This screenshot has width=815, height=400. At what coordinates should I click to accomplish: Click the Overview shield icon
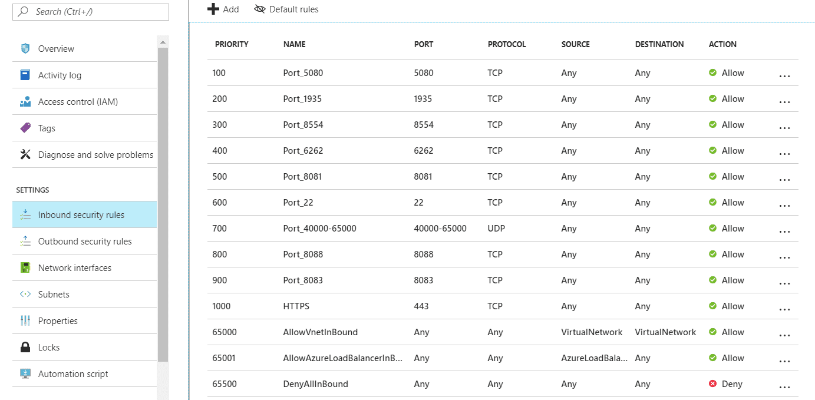(x=25, y=48)
